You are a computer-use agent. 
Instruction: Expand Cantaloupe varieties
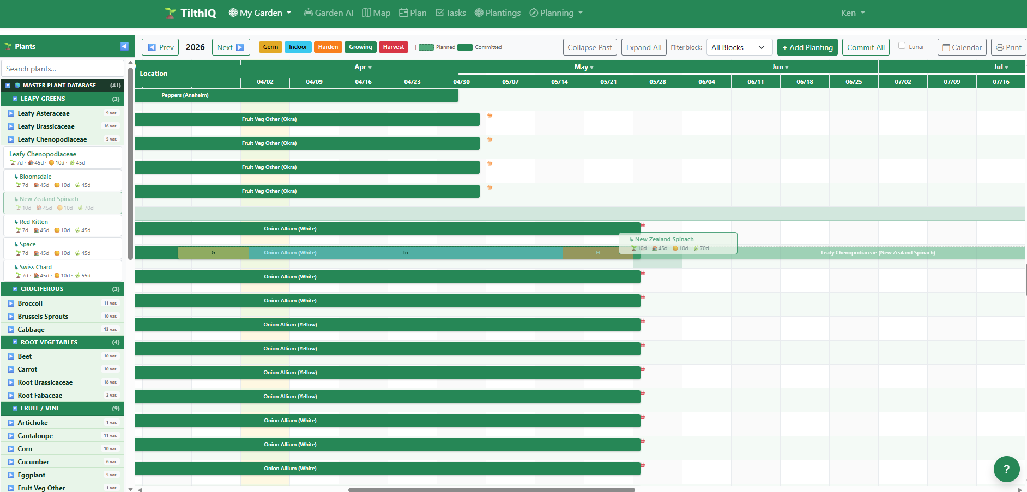click(x=11, y=436)
